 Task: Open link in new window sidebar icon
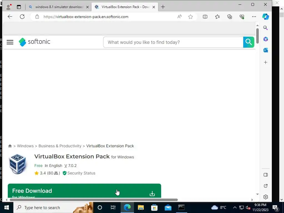(265, 186)
